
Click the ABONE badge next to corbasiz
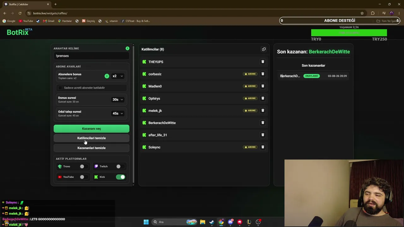click(250, 74)
